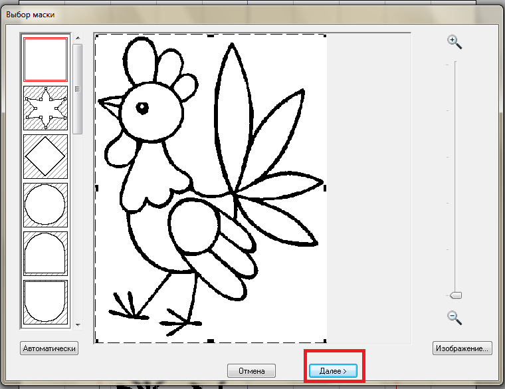This screenshot has width=505, height=389.
Task: Choose the arch-top mask shape
Action: click(45, 253)
